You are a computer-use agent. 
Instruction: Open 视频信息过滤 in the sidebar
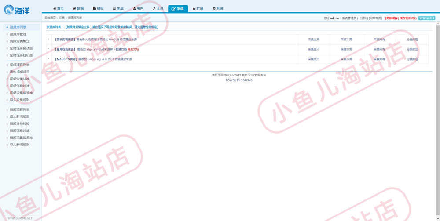click(20, 86)
